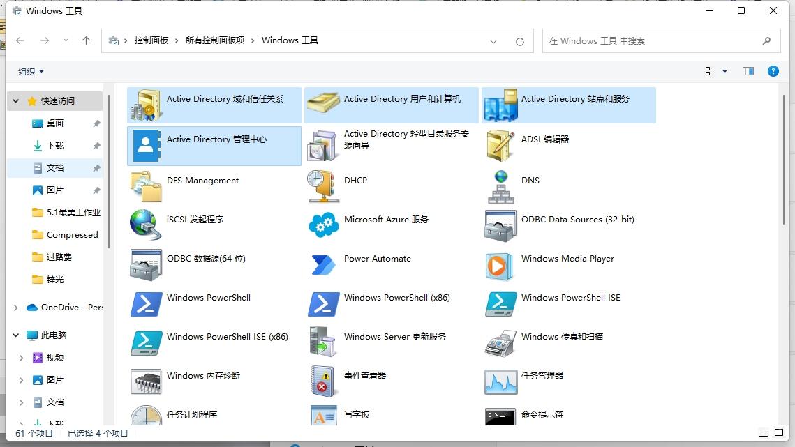
Task: Launch DNS from Windows Tools
Action: point(530,181)
